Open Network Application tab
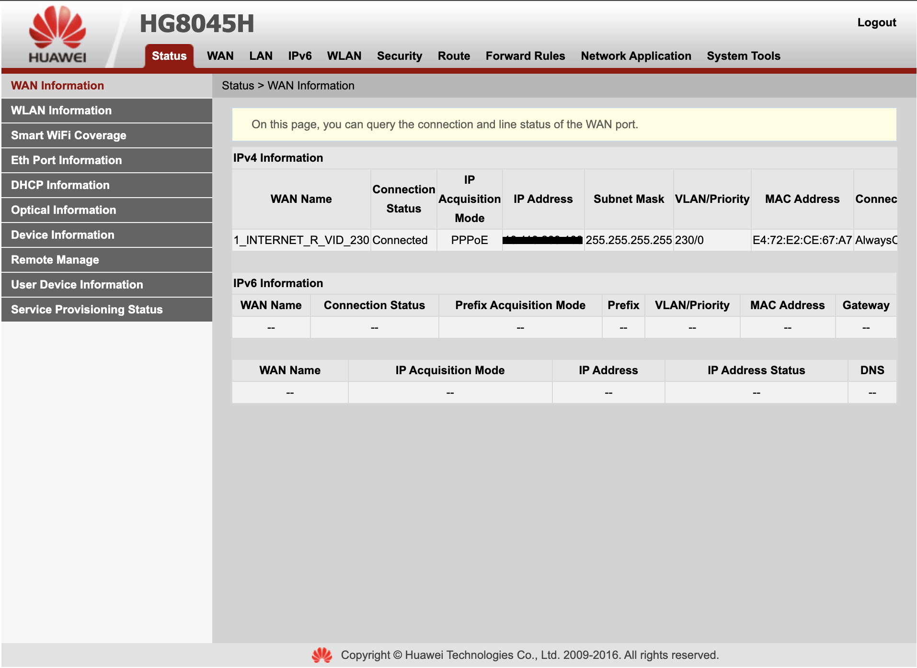917x668 pixels. 636,56
